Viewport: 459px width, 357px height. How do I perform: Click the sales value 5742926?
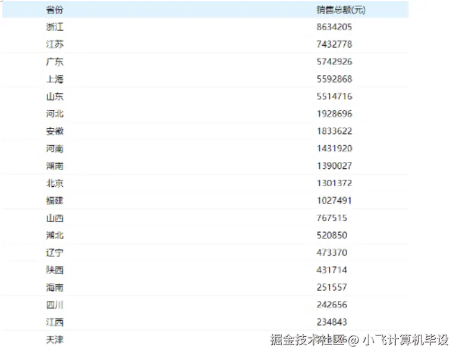334,61
